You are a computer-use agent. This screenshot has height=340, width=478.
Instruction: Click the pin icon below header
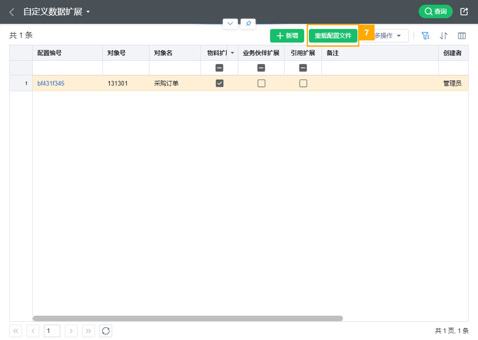tap(248, 23)
